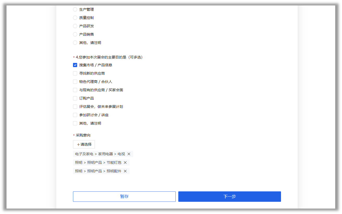
Task: Select the 生产管理 radio option
Action: pyautogui.click(x=75, y=9)
